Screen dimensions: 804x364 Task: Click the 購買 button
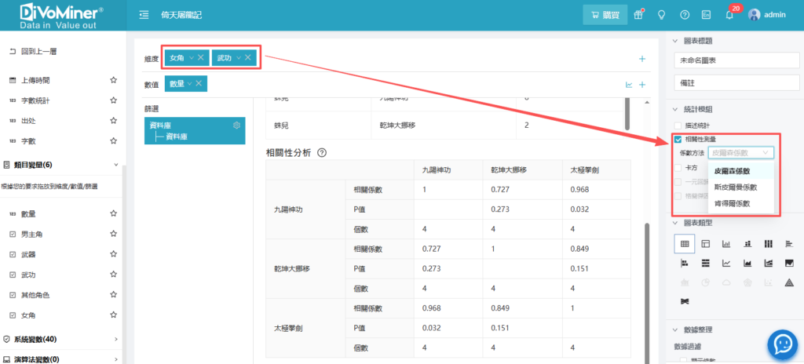604,14
